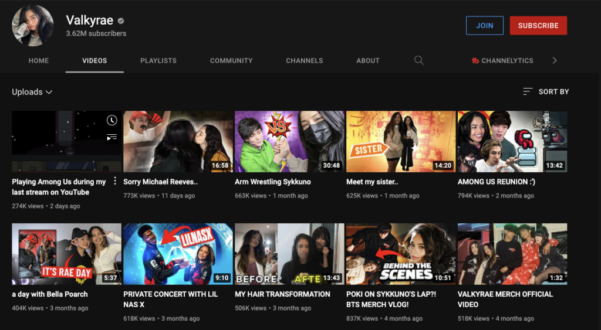This screenshot has height=330, width=601.
Task: Click '3.62M subscribers' text
Action: click(96, 33)
